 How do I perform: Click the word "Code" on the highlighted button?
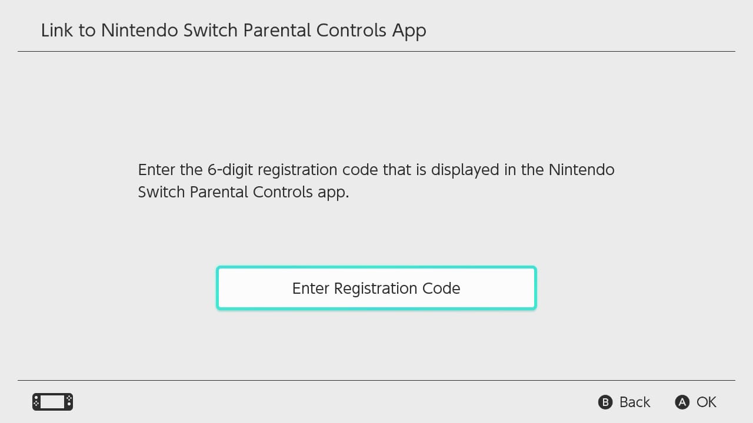441,288
